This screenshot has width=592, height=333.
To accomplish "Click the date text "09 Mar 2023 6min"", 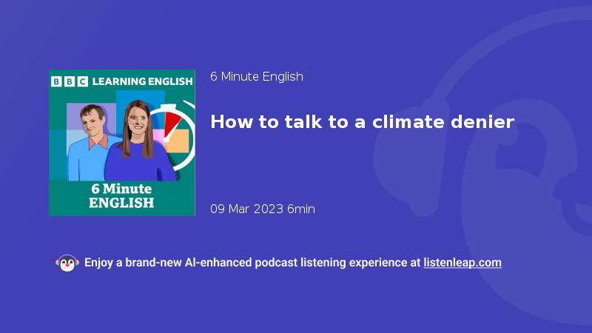I will pos(263,209).
